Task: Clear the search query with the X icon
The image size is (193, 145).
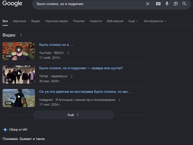Action: [147, 4]
